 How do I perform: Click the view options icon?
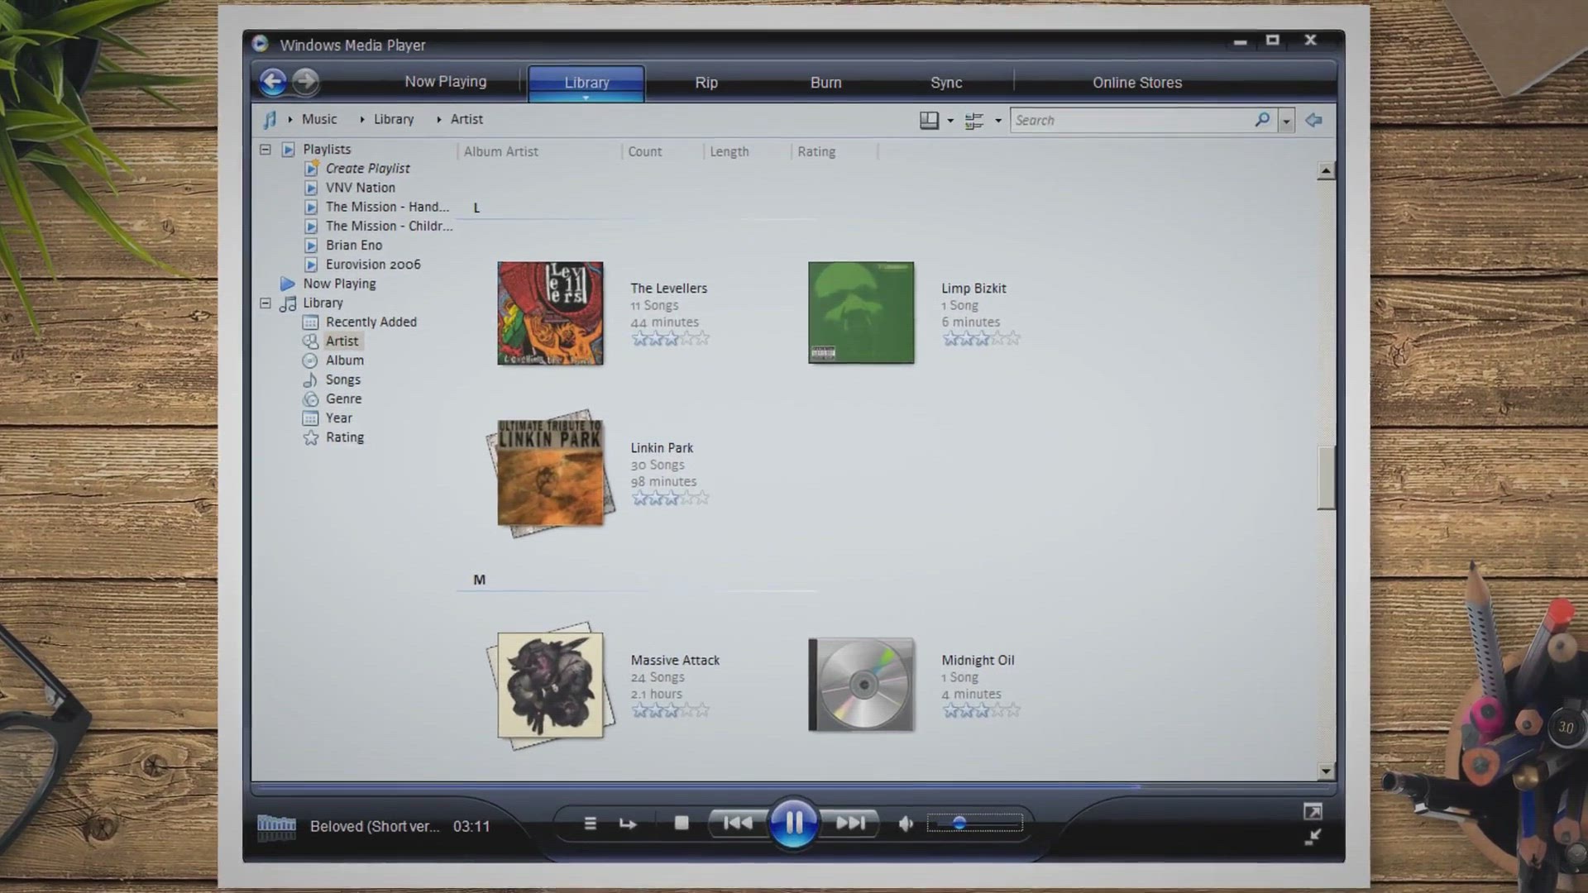pos(974,121)
